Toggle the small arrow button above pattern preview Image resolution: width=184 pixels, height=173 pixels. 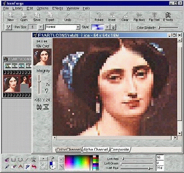click(x=43, y=159)
